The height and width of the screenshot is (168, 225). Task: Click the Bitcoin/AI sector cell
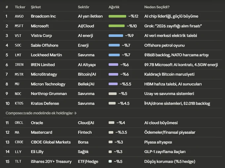pos(87,74)
